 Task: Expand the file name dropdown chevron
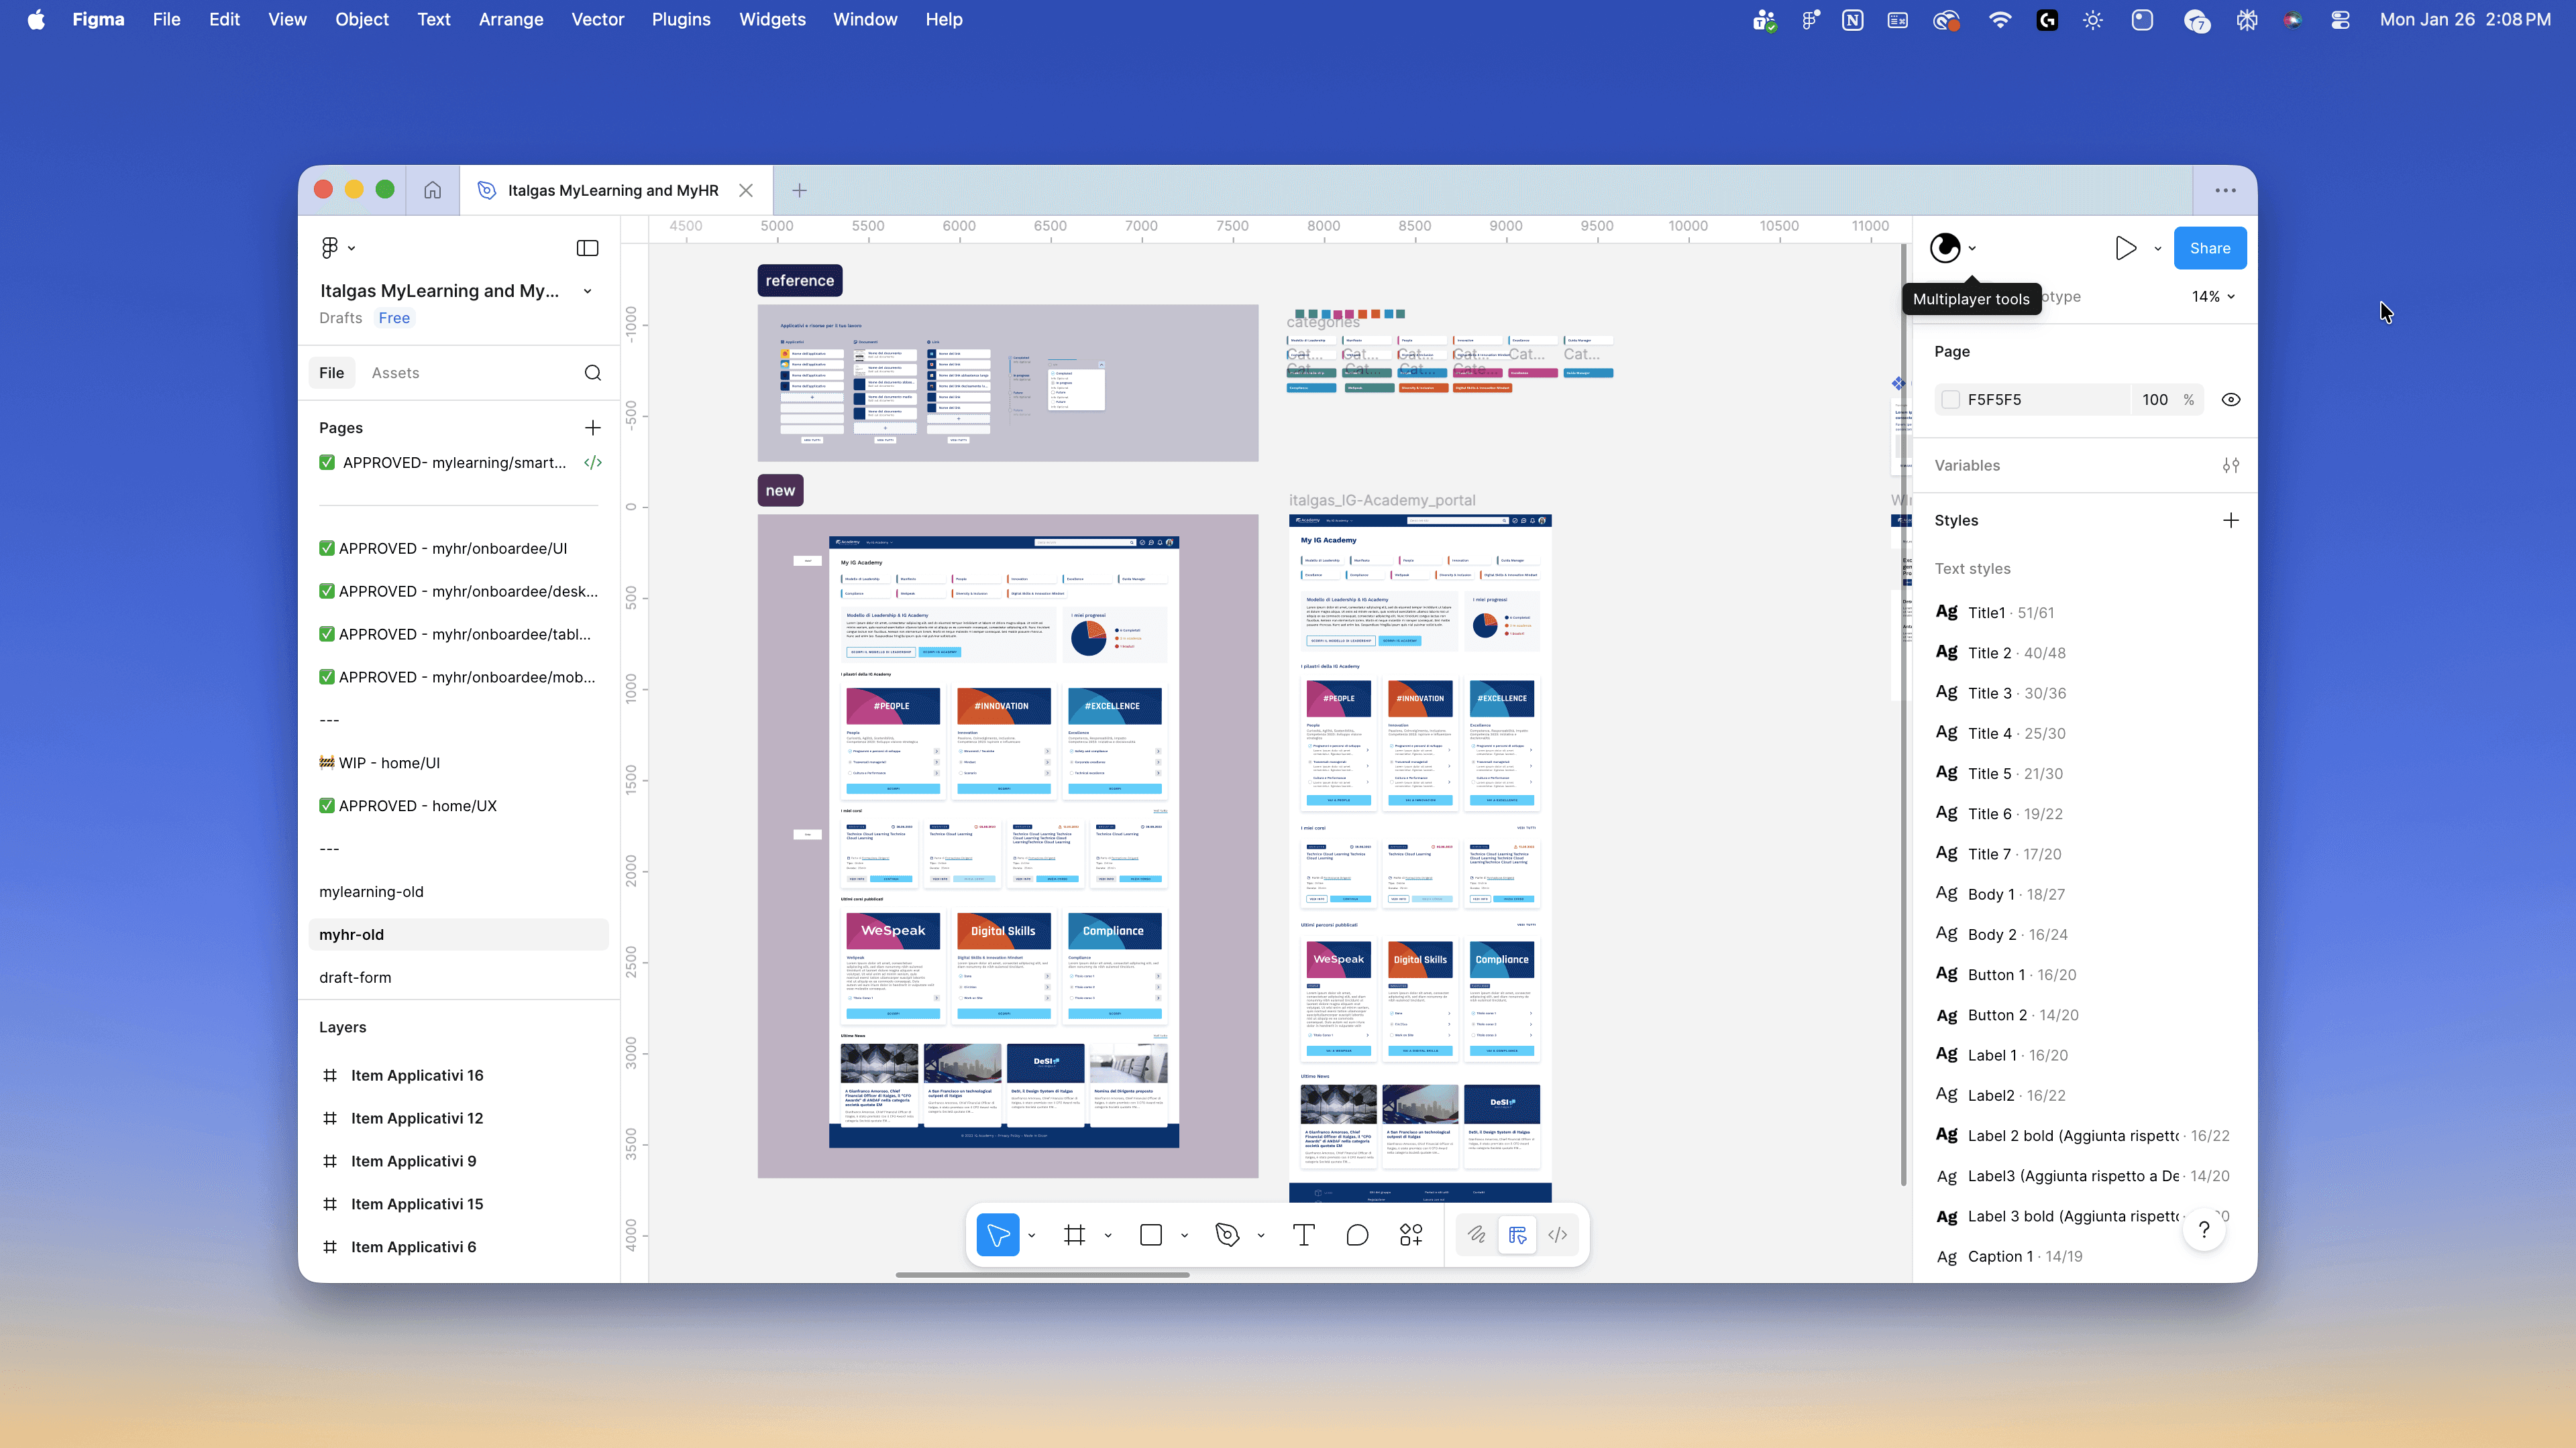coord(588,291)
